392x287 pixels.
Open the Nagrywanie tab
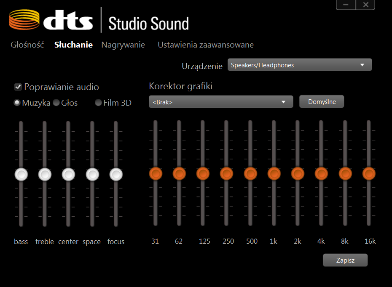(x=123, y=45)
